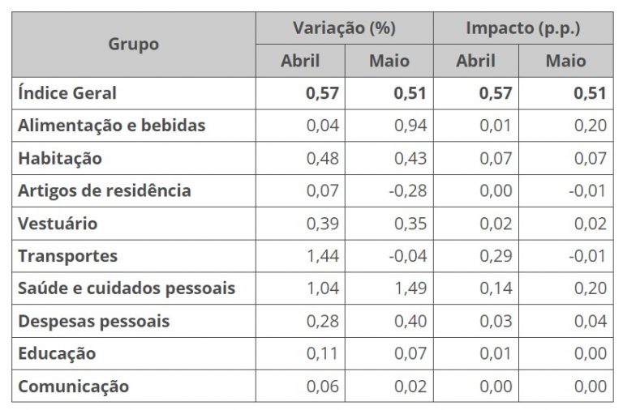Select Saúde e cuidados pessoais label
The width and height of the screenshot is (623, 410).
pos(127,288)
